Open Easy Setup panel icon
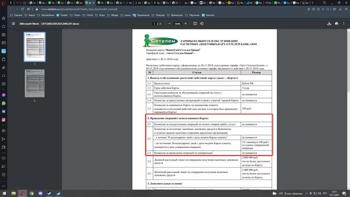This screenshot has height=197, width=350. [x=346, y=9]
